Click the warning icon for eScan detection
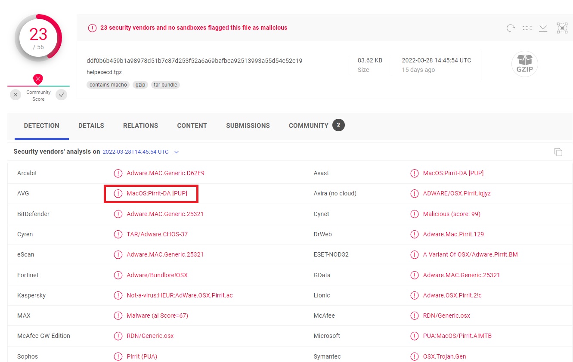This screenshot has height=362, width=573. click(118, 254)
